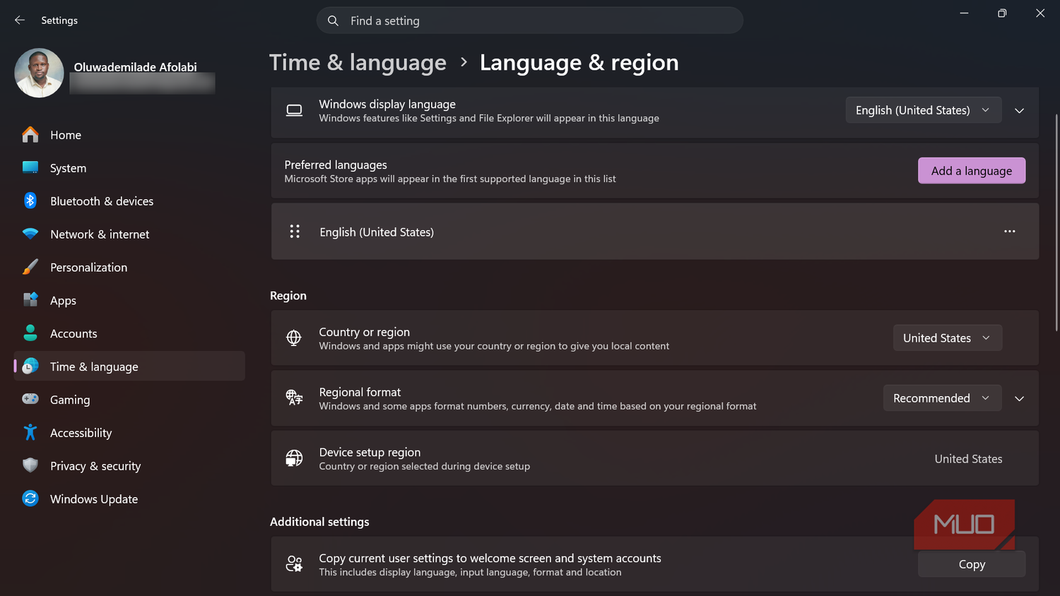Image resolution: width=1060 pixels, height=596 pixels.
Task: Click the user profile picture
Action: (39, 73)
